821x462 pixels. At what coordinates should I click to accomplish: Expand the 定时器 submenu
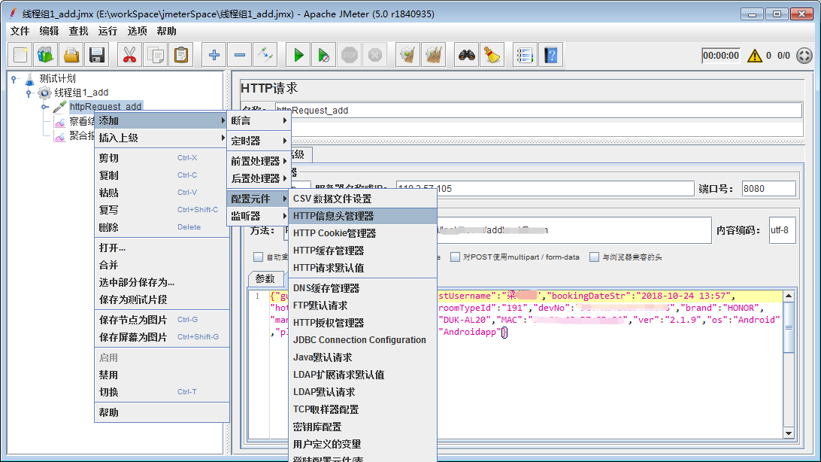click(x=259, y=141)
